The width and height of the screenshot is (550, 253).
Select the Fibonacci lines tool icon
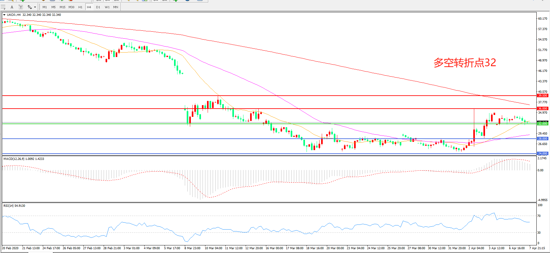[3, 7]
